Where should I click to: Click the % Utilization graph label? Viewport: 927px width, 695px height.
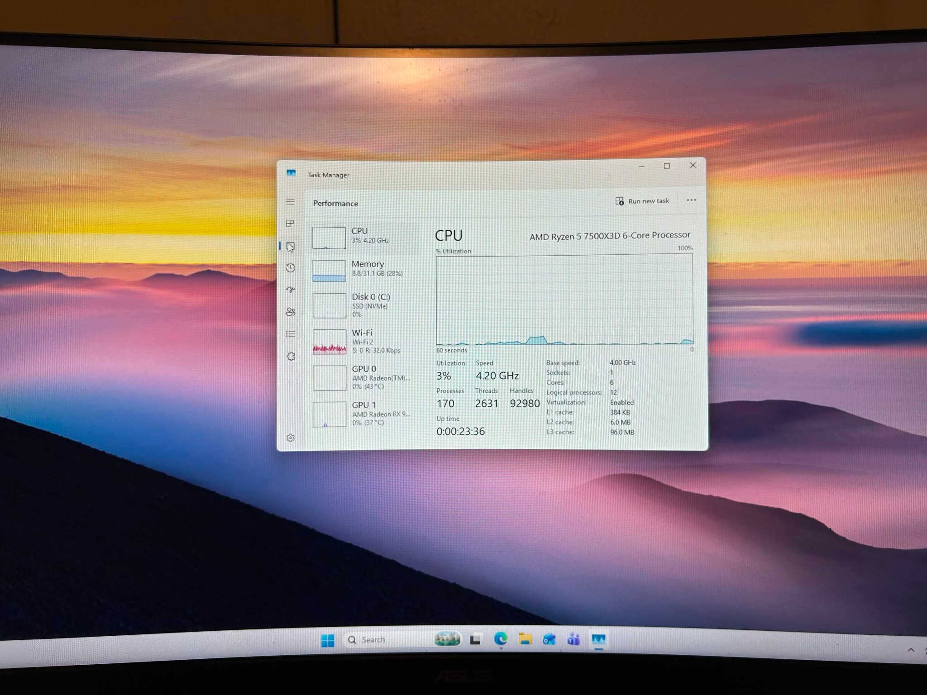coord(453,251)
